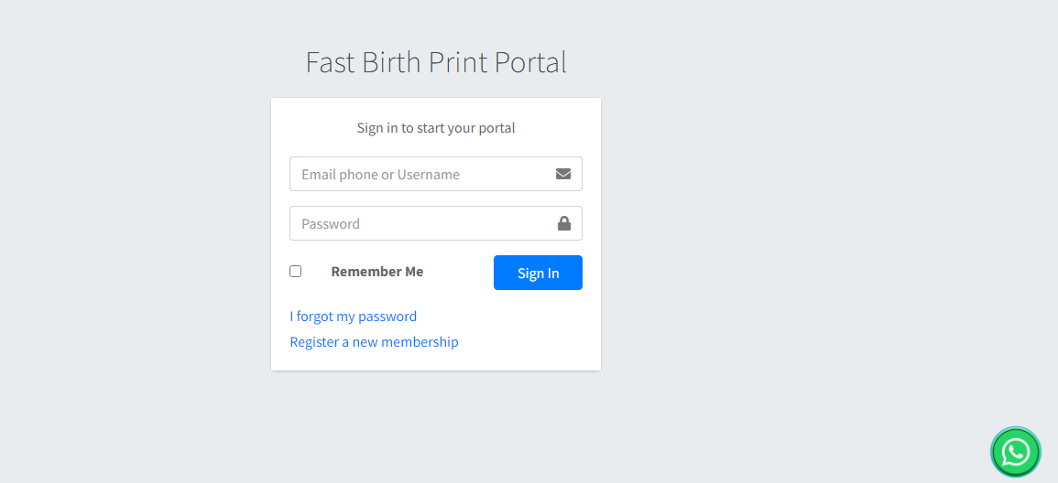
Task: Open the 'I forgot my password' link
Action: point(353,317)
